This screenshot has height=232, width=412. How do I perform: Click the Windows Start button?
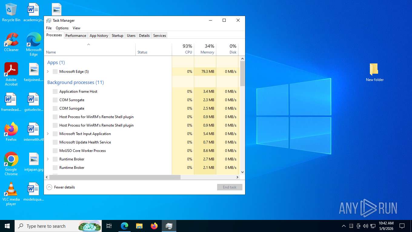point(7,226)
